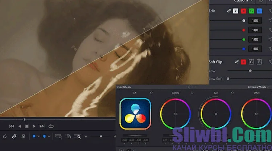Click the blue marker shield icon

coord(44,136)
